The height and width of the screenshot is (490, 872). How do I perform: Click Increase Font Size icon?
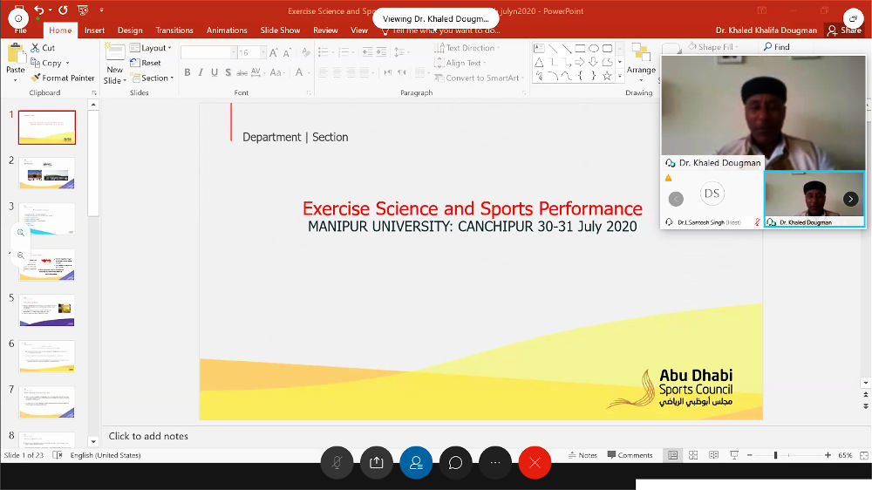click(273, 53)
